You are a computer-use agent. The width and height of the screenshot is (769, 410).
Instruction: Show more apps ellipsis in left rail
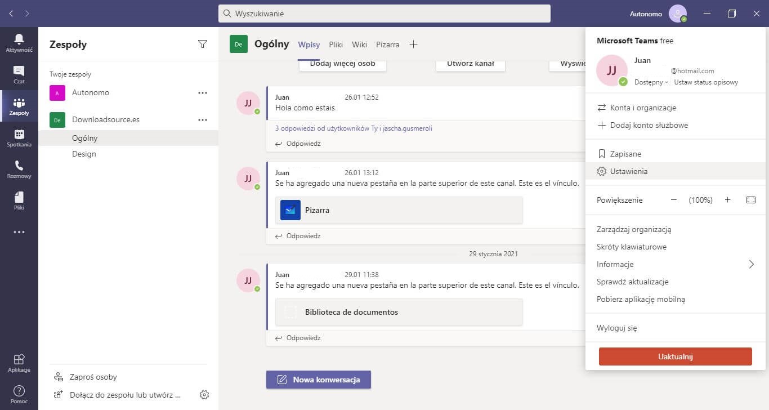[x=19, y=232]
